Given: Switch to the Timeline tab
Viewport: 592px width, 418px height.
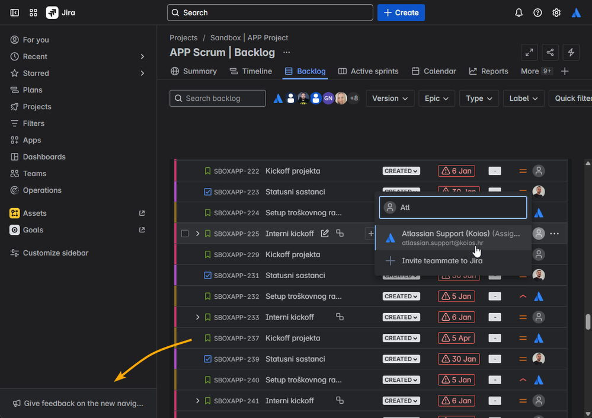Looking at the screenshot, I should tap(251, 71).
